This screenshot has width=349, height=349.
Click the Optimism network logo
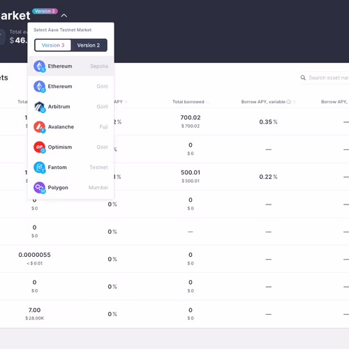40,147
